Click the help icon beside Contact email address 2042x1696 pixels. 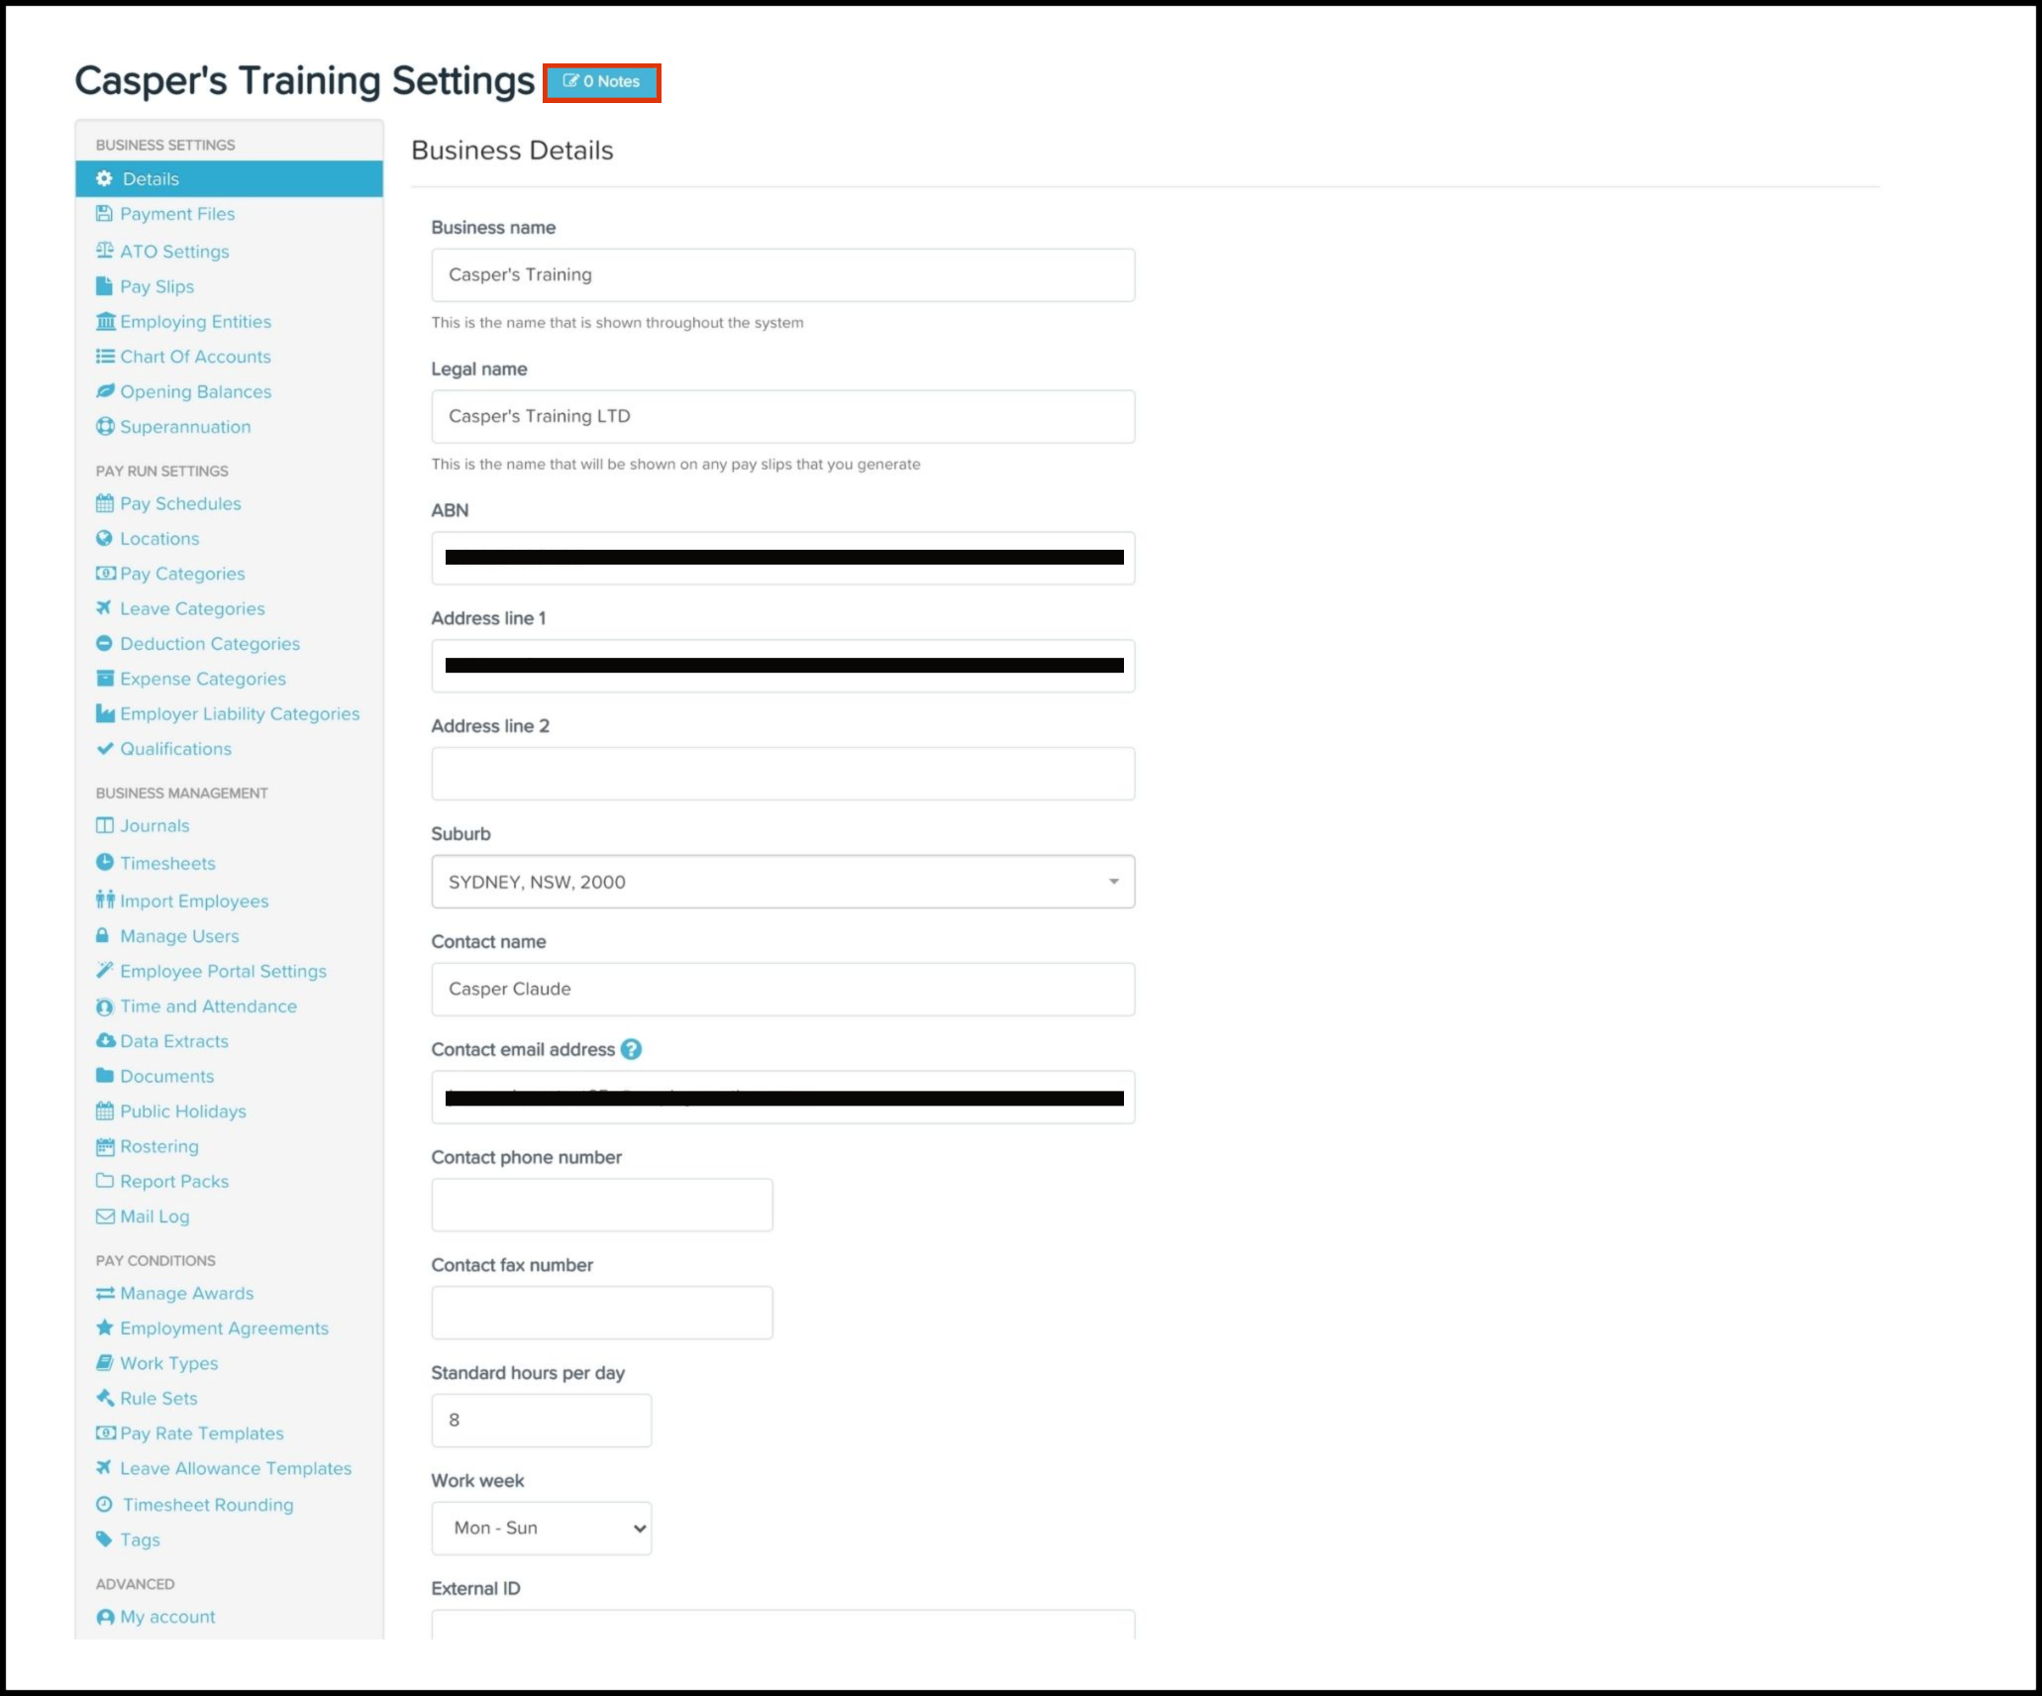tap(631, 1049)
